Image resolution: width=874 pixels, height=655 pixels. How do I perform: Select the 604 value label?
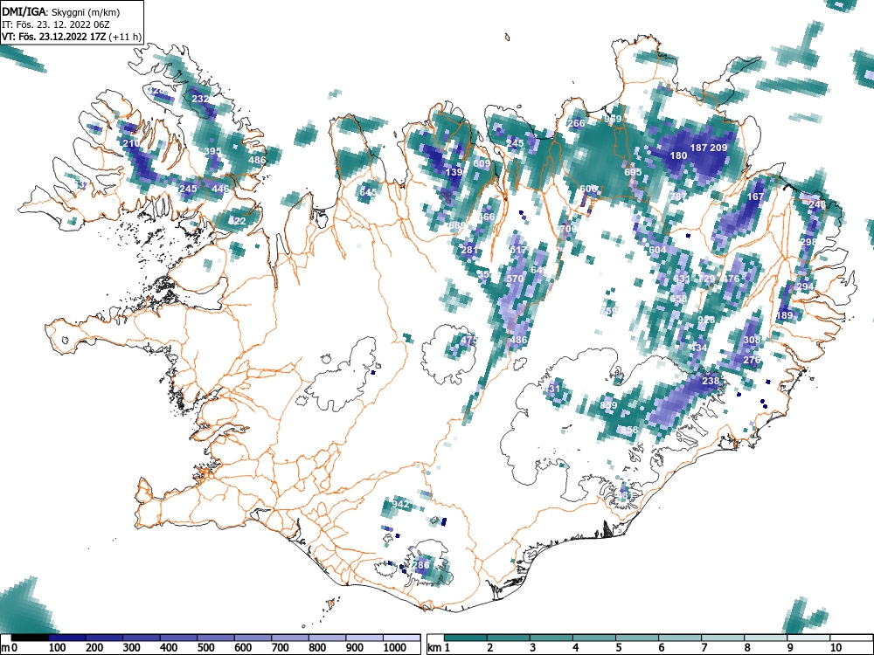point(658,250)
